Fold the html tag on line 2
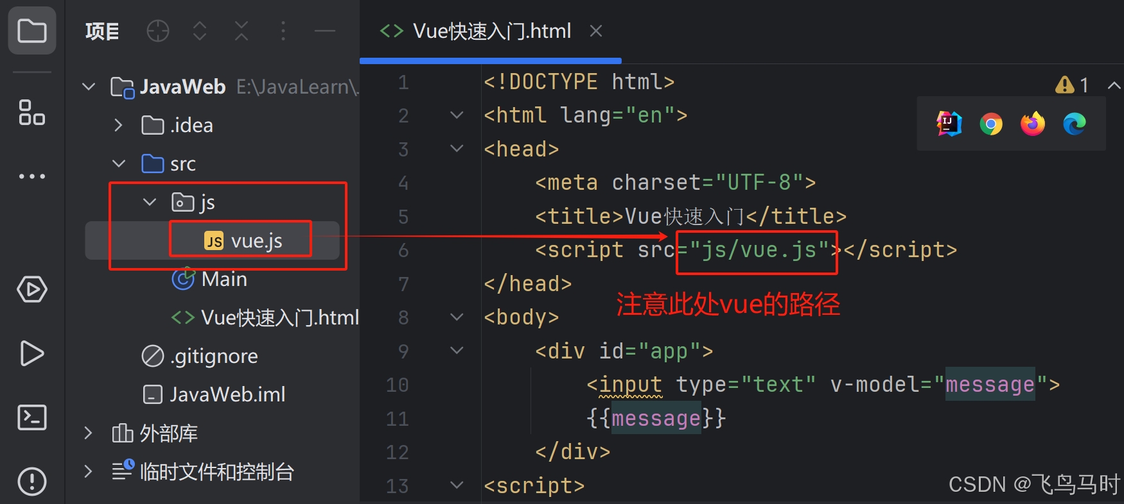 point(457,115)
